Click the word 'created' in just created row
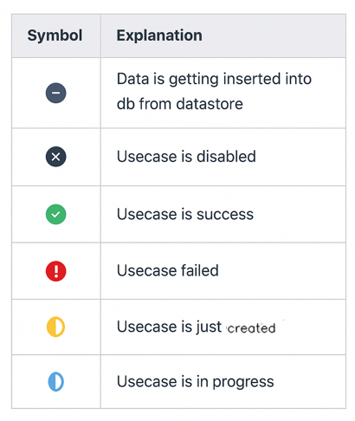 point(251,328)
